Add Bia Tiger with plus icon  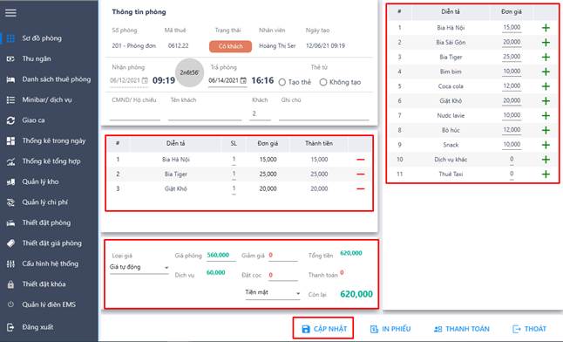click(546, 58)
